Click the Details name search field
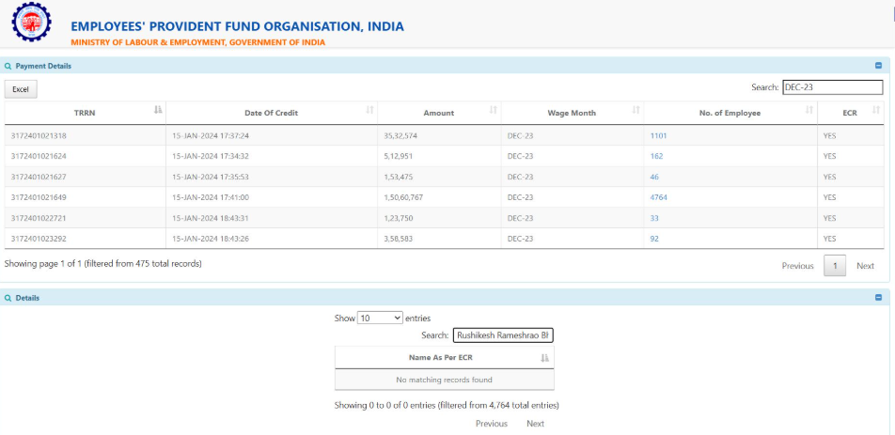This screenshot has height=435, width=895. 503,335
